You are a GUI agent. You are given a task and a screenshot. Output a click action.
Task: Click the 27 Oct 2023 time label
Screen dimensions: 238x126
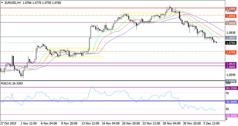click(8, 123)
